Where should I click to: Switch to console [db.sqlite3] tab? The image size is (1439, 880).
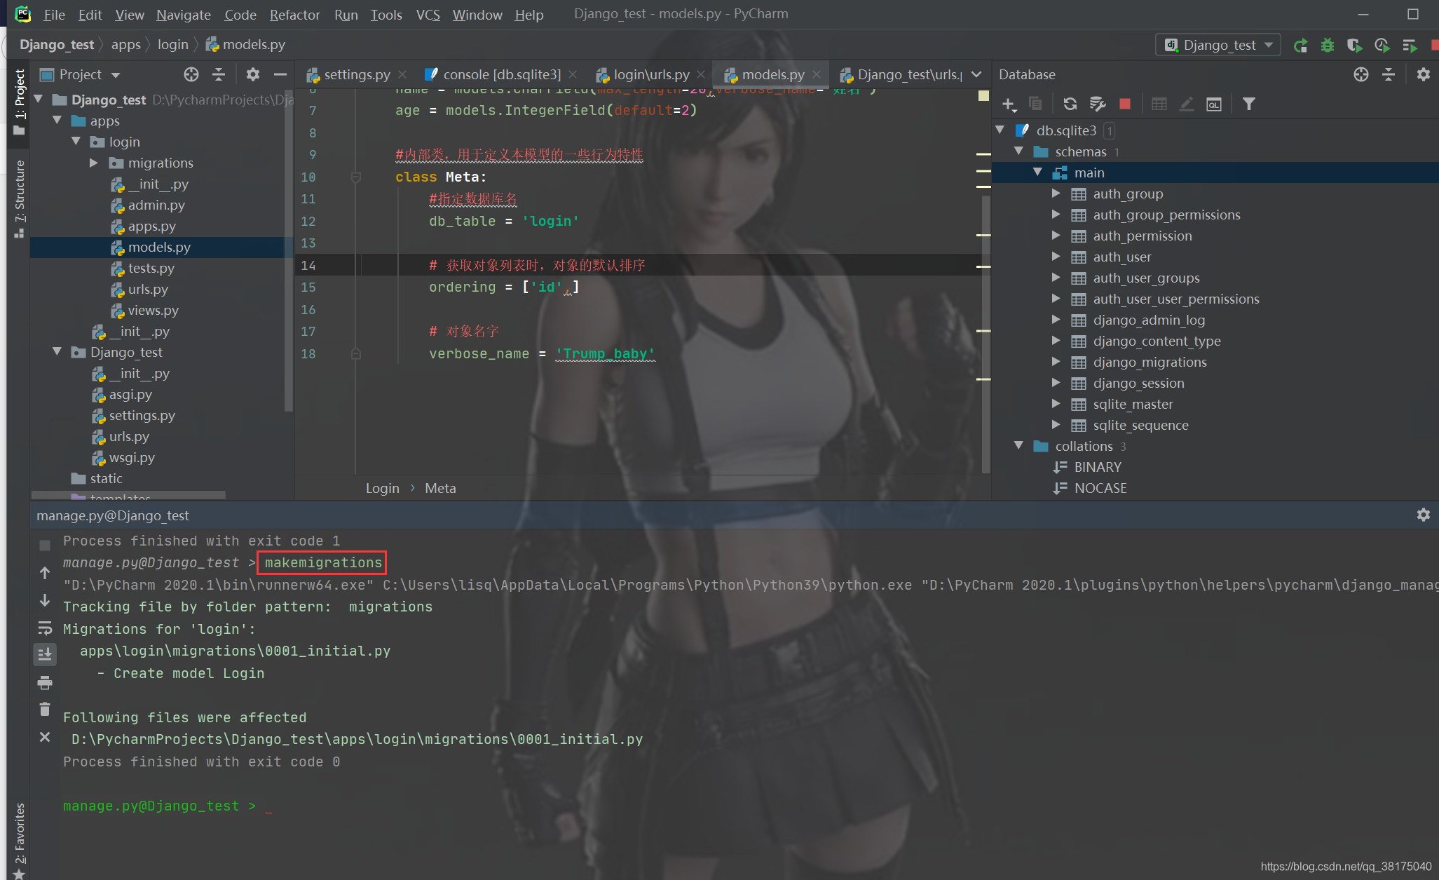pyautogui.click(x=502, y=74)
